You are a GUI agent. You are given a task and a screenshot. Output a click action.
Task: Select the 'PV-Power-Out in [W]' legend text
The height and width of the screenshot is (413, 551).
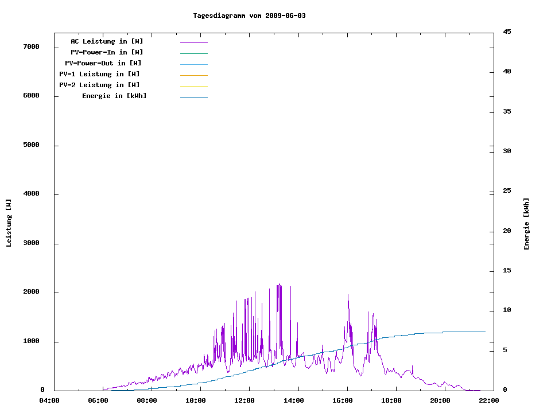coord(104,63)
